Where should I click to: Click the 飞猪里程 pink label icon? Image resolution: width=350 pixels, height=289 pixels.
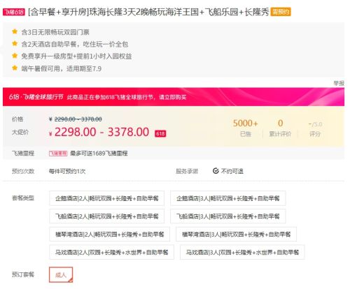(x=58, y=154)
